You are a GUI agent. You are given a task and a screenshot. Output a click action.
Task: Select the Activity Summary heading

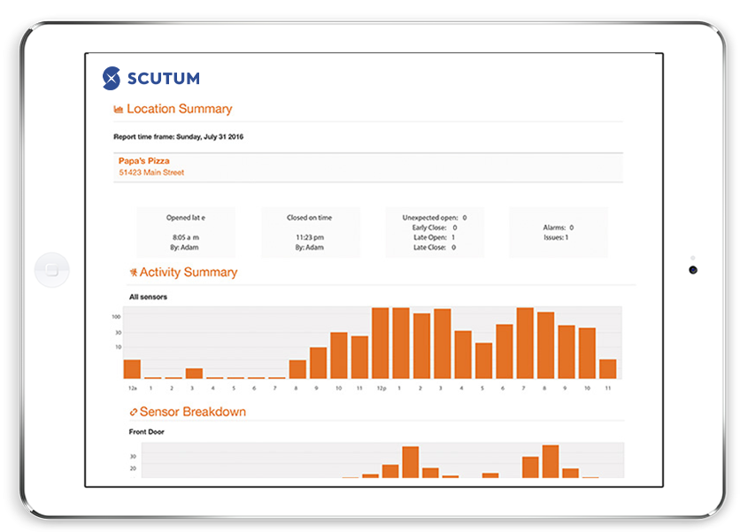click(188, 273)
